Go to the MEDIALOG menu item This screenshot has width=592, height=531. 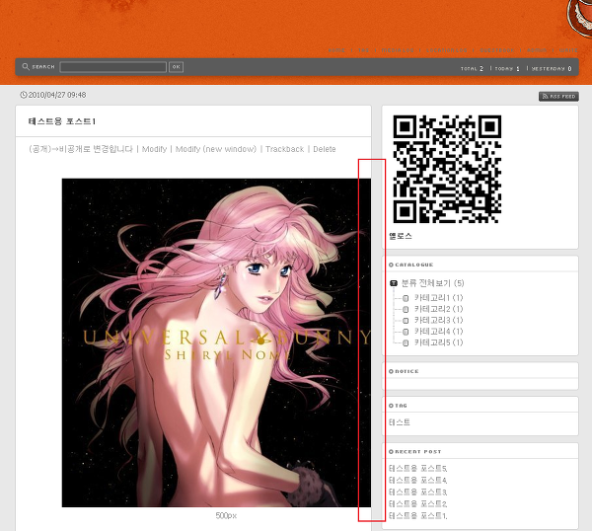(398, 50)
